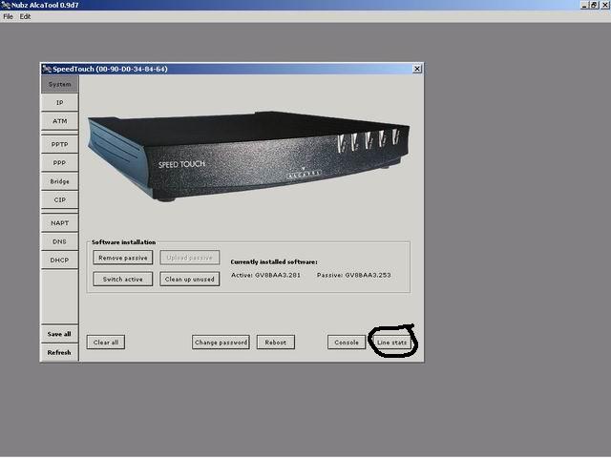Minimize the AlcaTool main window
Image resolution: width=611 pixels, height=458 pixels.
click(x=584, y=5)
